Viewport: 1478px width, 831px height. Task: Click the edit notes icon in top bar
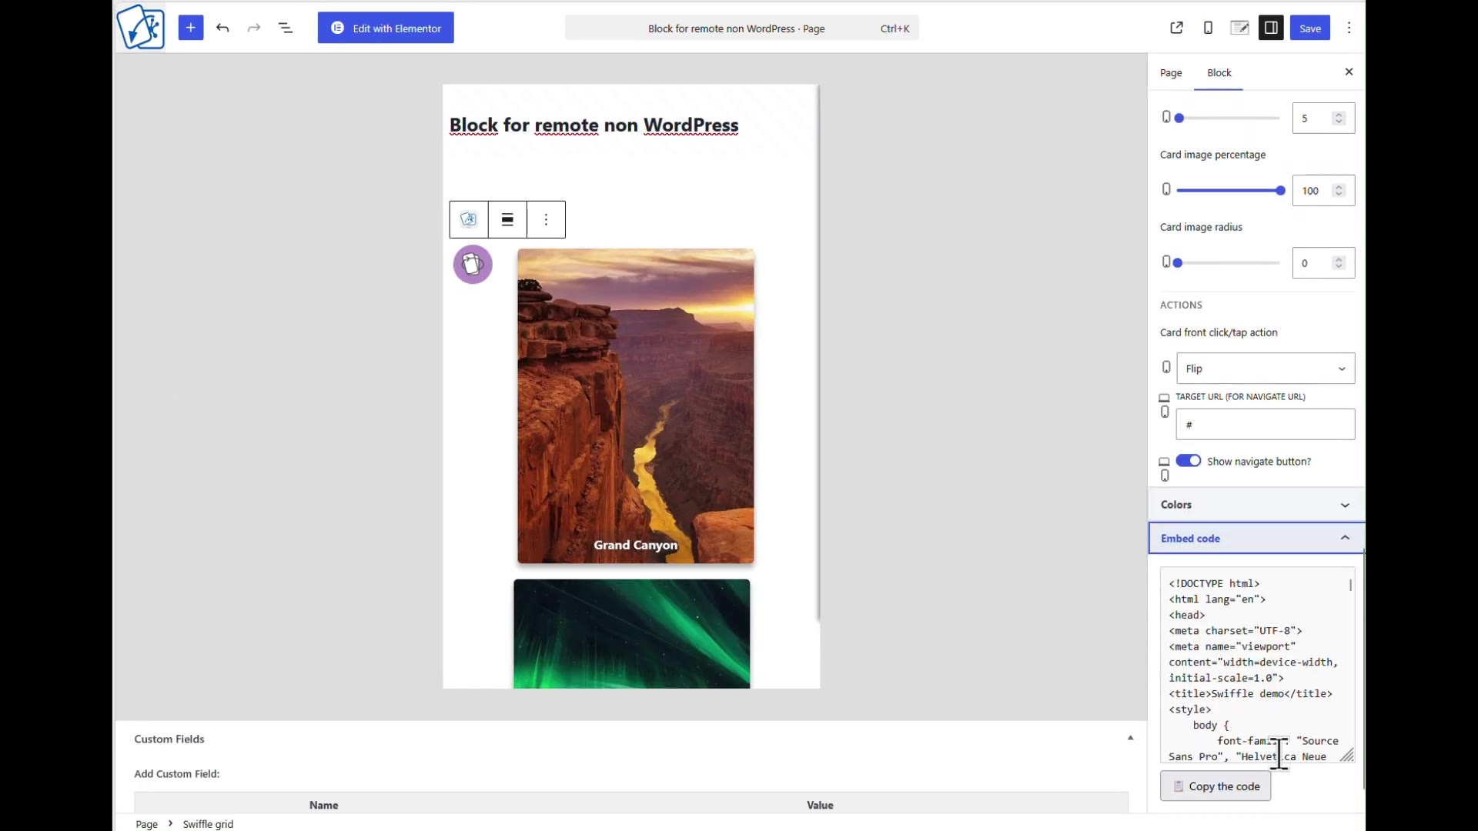coord(1239,28)
